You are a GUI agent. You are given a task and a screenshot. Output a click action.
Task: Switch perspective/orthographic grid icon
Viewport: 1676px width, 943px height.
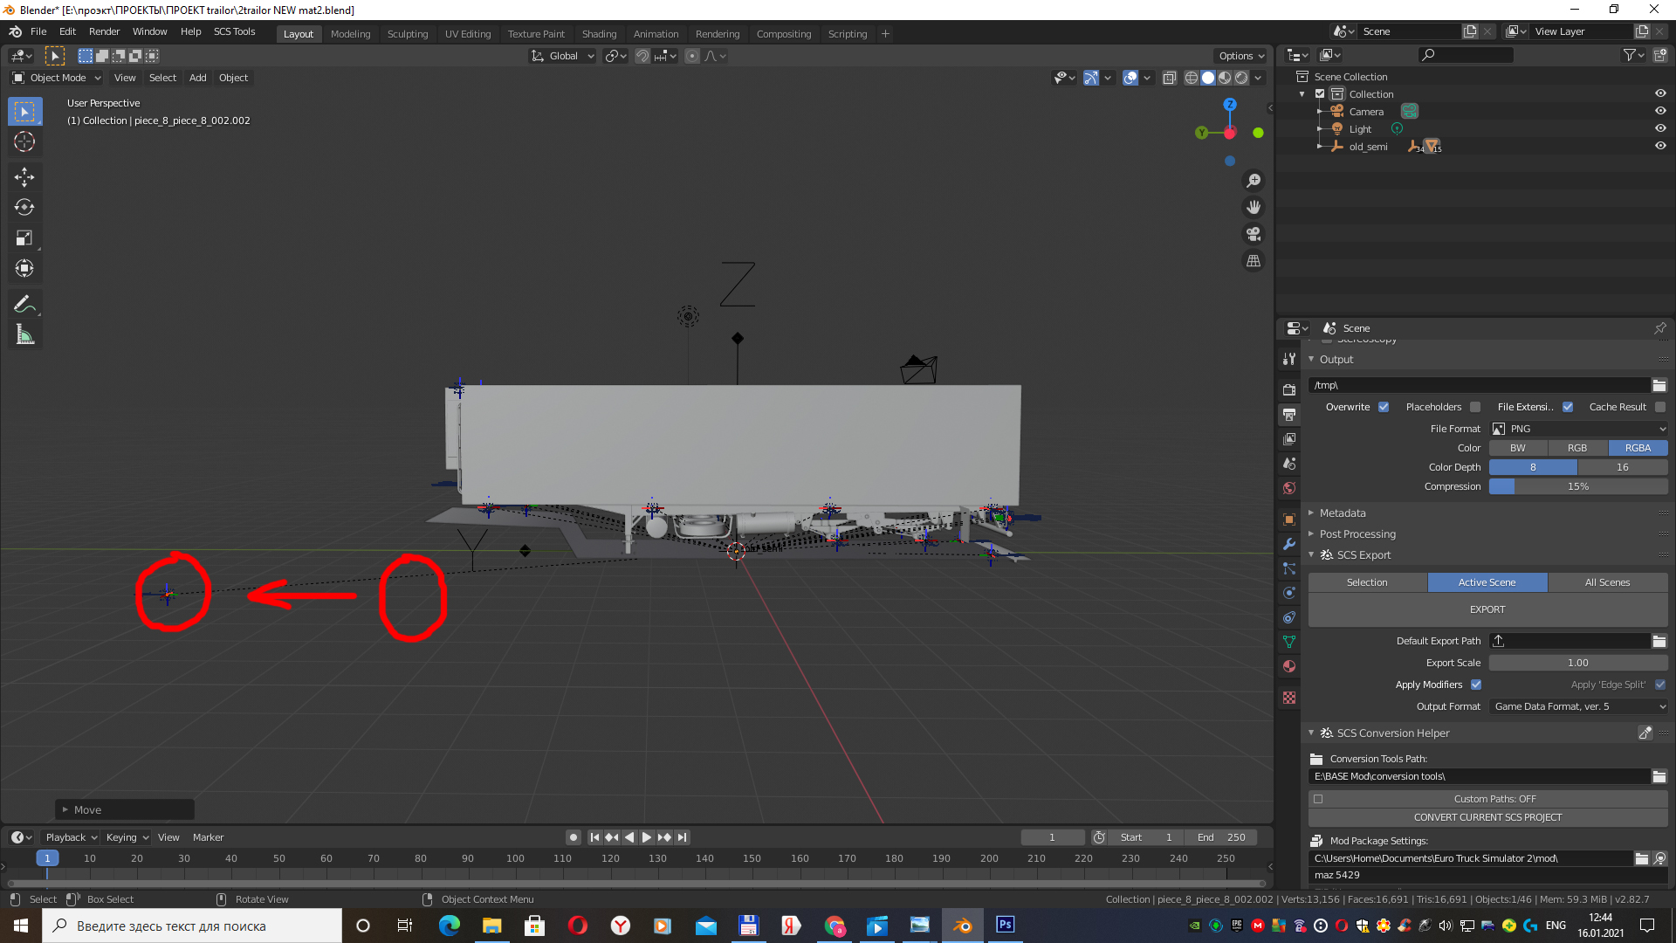[x=1254, y=261]
